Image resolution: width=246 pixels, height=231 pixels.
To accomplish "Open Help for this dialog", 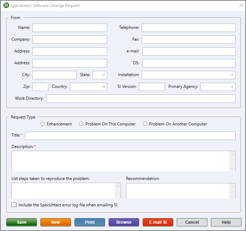I will (226, 222).
